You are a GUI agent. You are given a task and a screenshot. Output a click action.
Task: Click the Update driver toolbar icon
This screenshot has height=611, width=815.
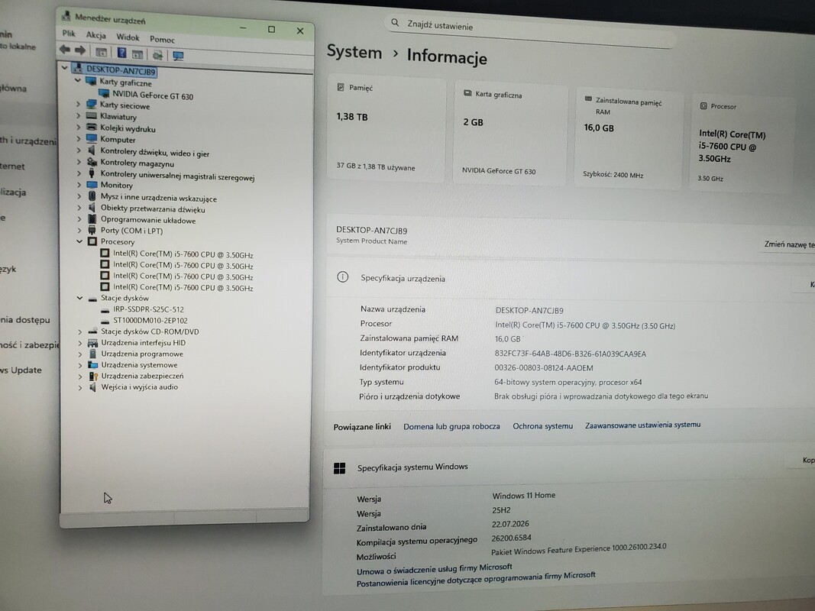point(157,54)
